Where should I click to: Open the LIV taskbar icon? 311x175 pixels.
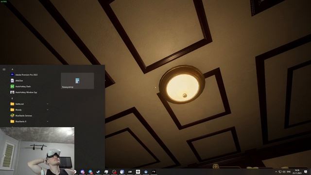coord(130,172)
